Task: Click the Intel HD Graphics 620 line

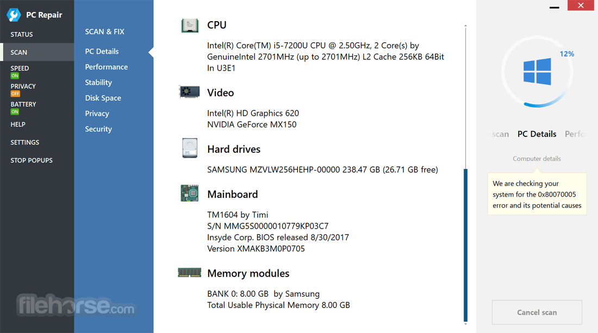Action: click(x=253, y=113)
